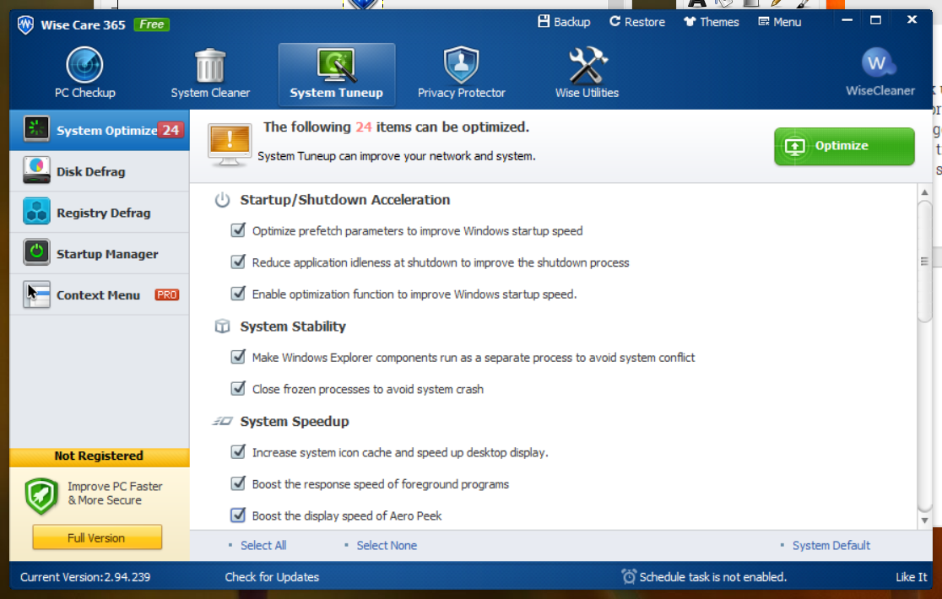Image resolution: width=942 pixels, height=599 pixels.
Task: Switch to Disk Defrag section
Action: 100,171
